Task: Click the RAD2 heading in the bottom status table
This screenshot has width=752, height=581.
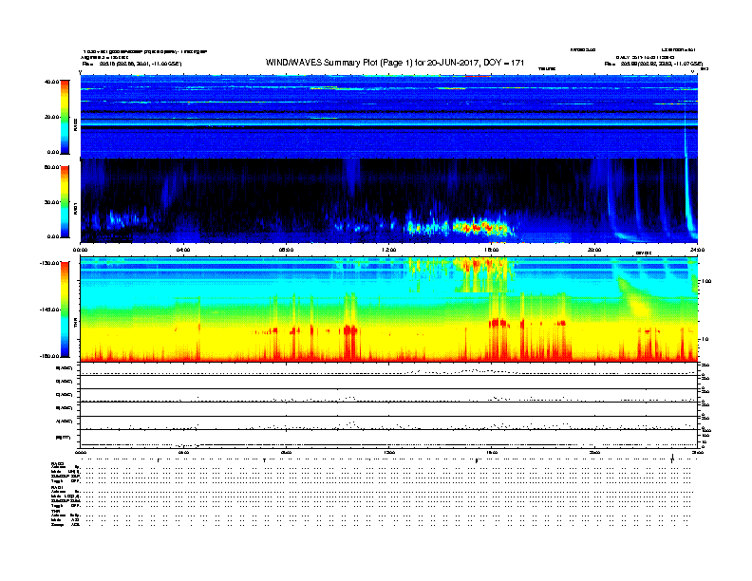Action: tap(57, 463)
